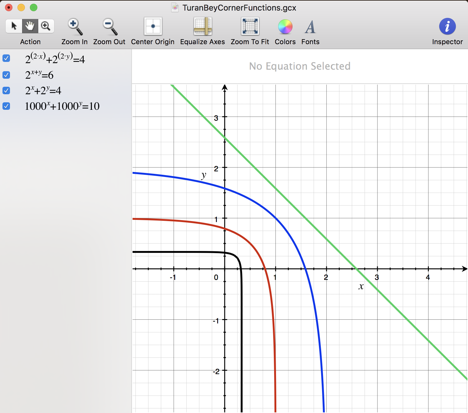Click the Zoom In toolbar label
Image resolution: width=468 pixels, height=413 pixels.
(74, 42)
